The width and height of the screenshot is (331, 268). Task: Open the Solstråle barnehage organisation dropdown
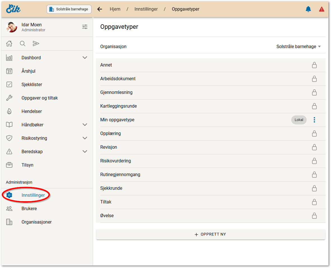point(299,47)
